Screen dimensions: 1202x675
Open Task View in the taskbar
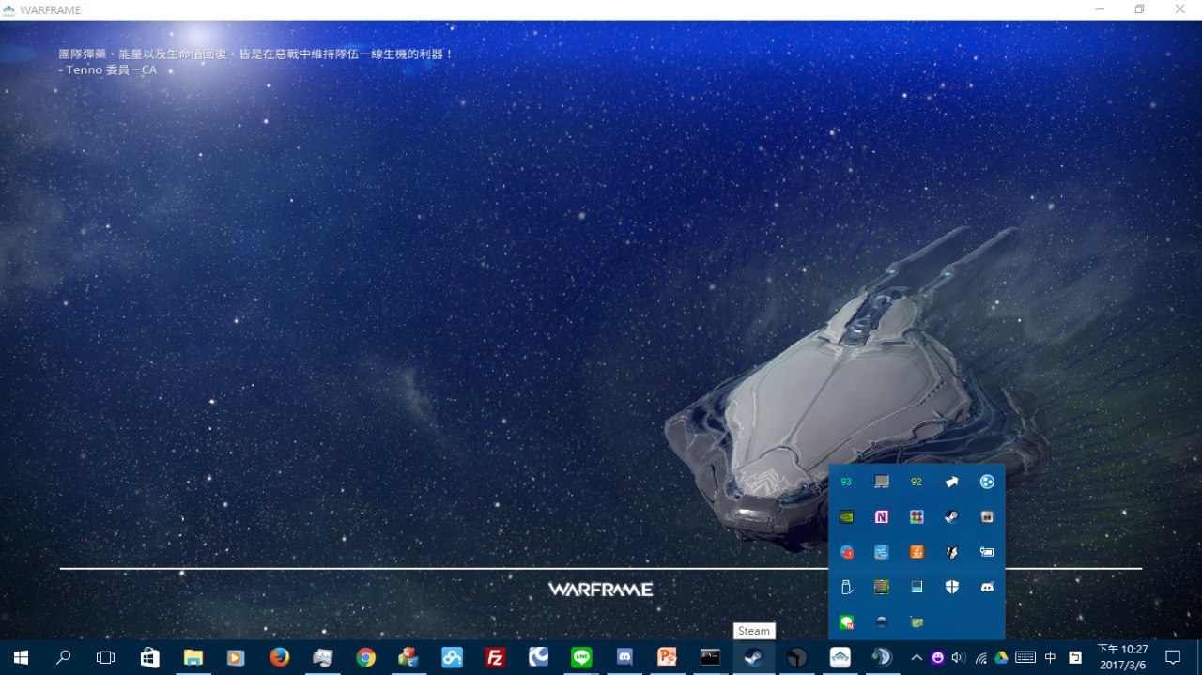106,658
